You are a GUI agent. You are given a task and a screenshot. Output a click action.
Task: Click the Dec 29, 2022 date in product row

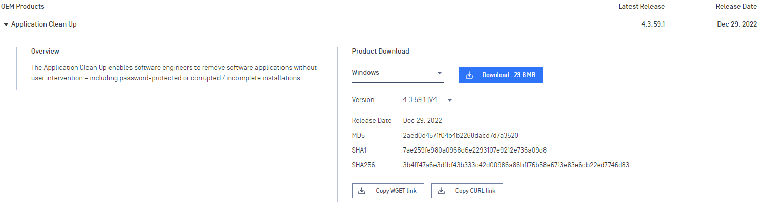737,24
